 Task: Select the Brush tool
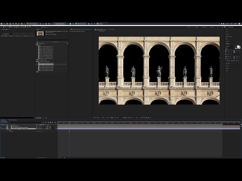pos(21,27)
